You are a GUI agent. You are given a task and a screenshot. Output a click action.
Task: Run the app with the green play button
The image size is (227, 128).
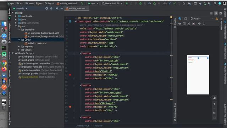coord(127,3)
